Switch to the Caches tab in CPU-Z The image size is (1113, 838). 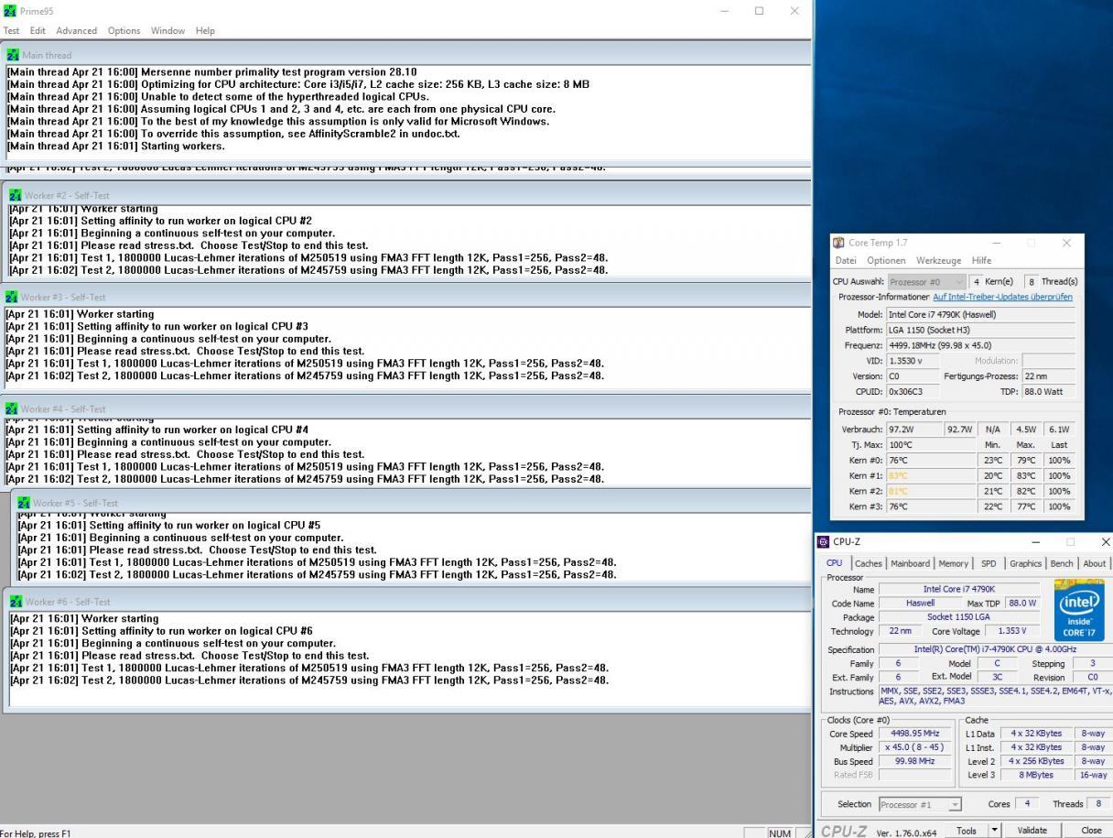pyautogui.click(x=870, y=563)
